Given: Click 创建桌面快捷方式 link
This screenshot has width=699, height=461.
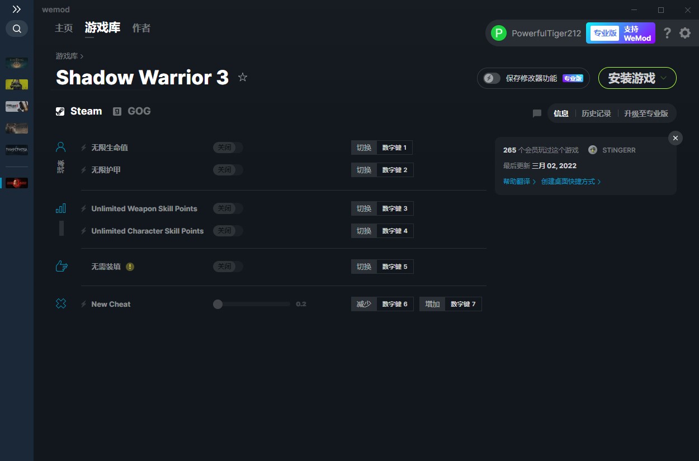Looking at the screenshot, I should tap(571, 182).
